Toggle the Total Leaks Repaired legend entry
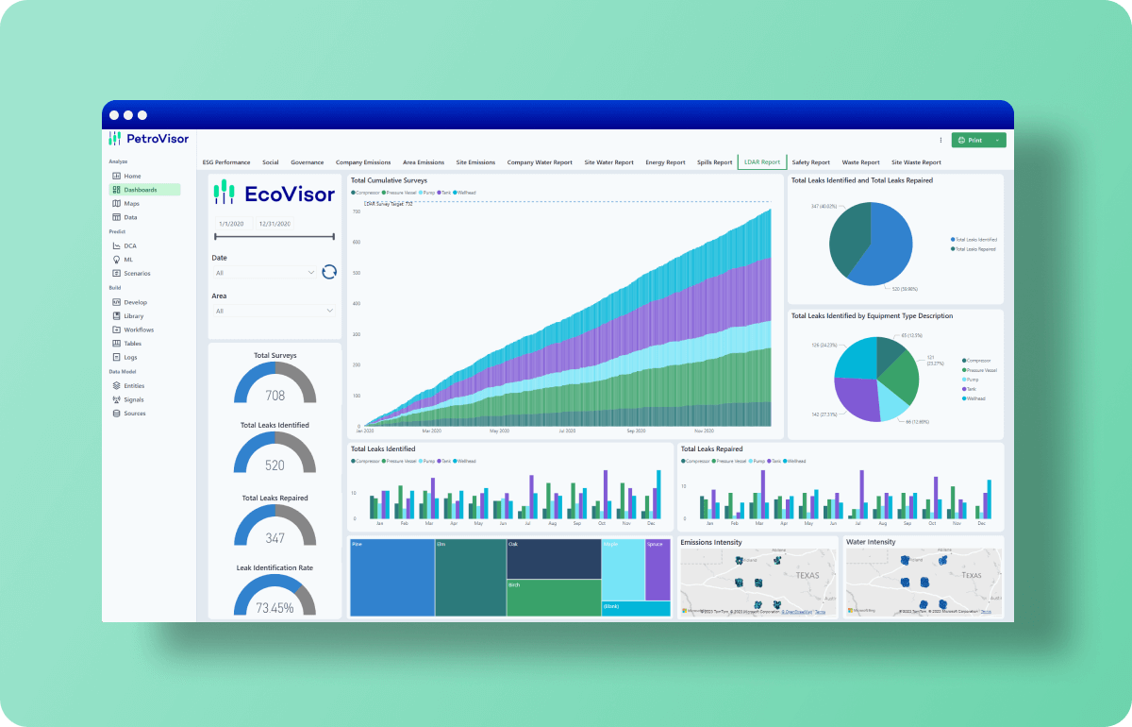The height and width of the screenshot is (727, 1132). pos(975,248)
